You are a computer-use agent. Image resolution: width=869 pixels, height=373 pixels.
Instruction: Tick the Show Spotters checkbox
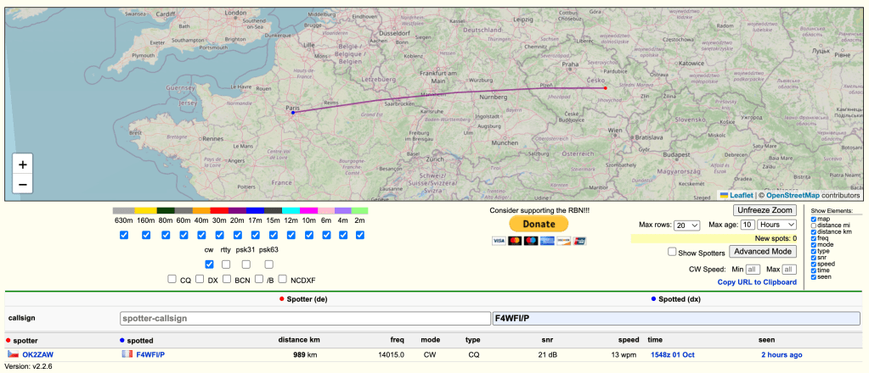click(x=672, y=252)
